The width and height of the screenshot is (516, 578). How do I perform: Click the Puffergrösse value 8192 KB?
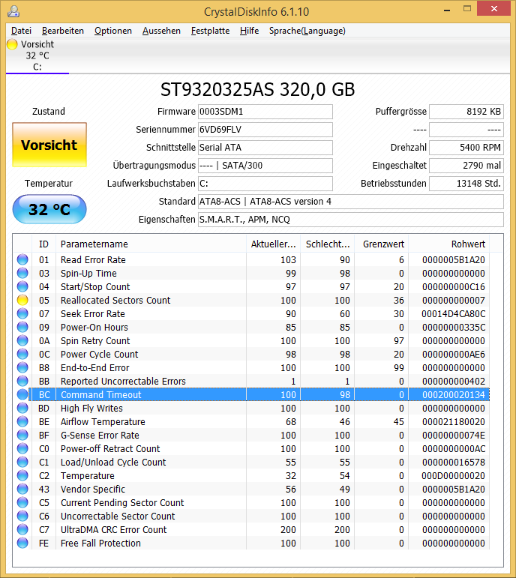[466, 112]
